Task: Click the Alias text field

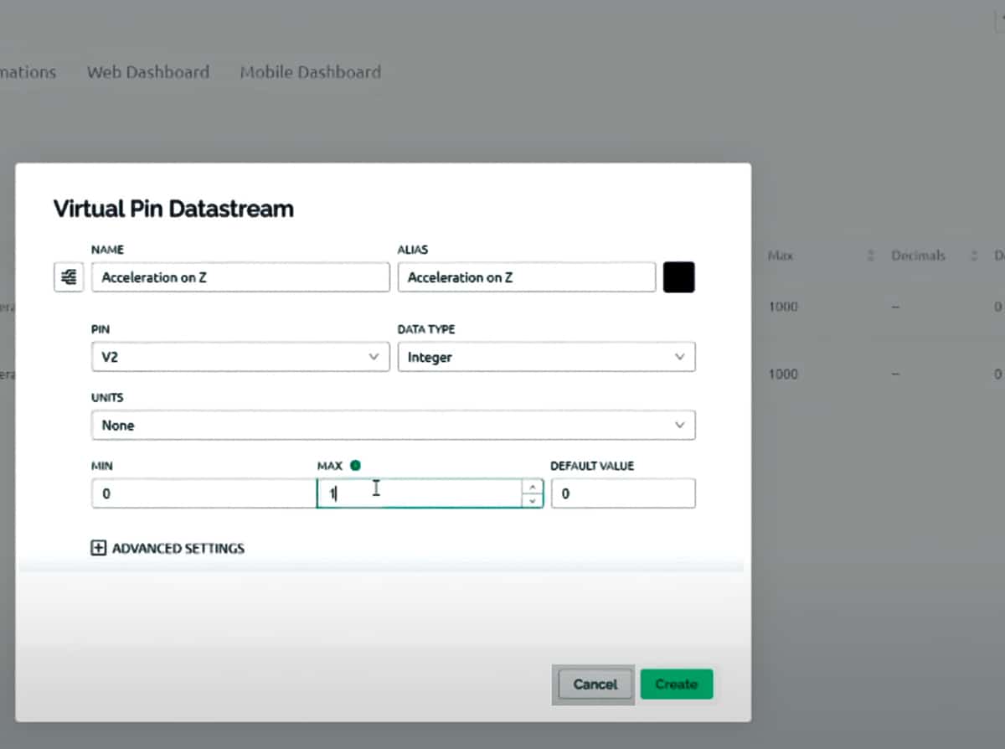Action: point(526,277)
